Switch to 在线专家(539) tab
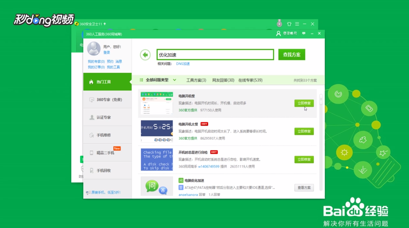The height and width of the screenshot is (228, 409). 250,80
